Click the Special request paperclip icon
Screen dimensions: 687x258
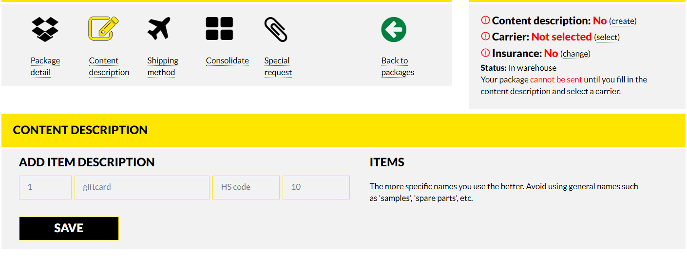pyautogui.click(x=276, y=29)
